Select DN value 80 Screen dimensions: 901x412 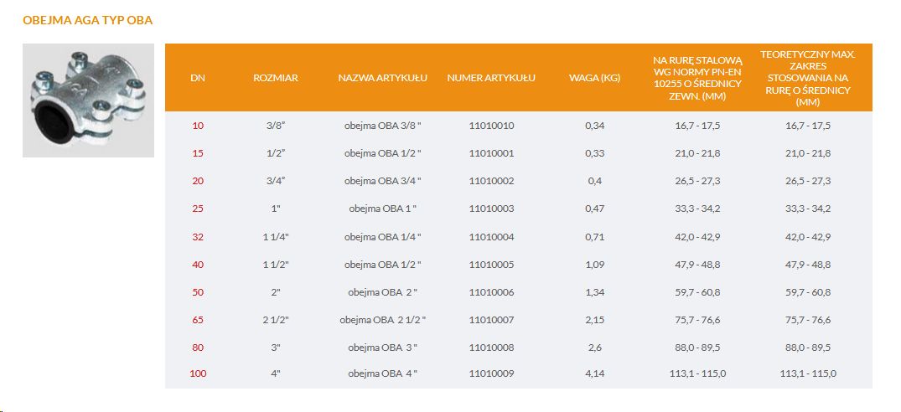tap(198, 348)
